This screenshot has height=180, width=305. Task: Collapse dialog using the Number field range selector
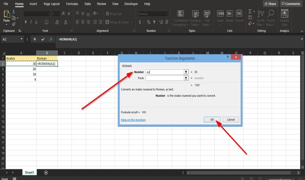point(186,72)
